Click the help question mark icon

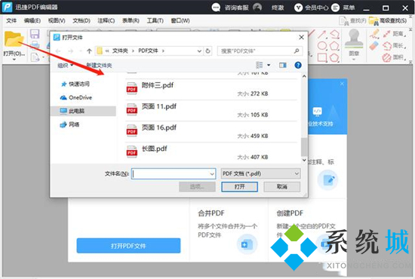click(x=298, y=65)
